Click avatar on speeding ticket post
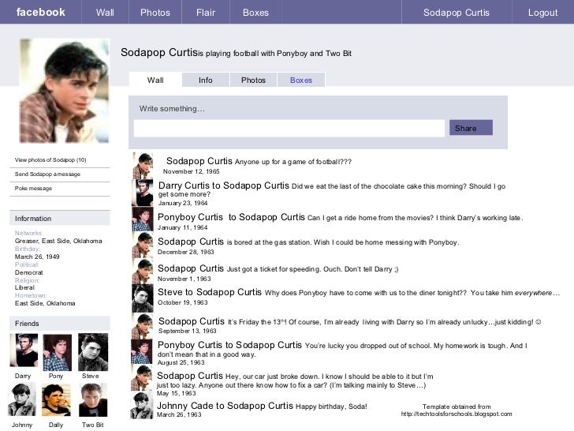 click(143, 272)
